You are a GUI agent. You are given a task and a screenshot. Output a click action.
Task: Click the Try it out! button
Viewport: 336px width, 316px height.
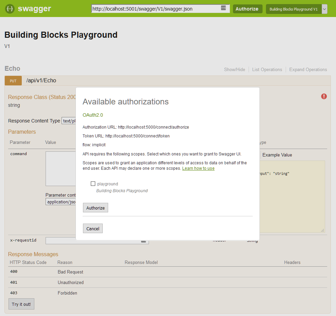pos(21,304)
